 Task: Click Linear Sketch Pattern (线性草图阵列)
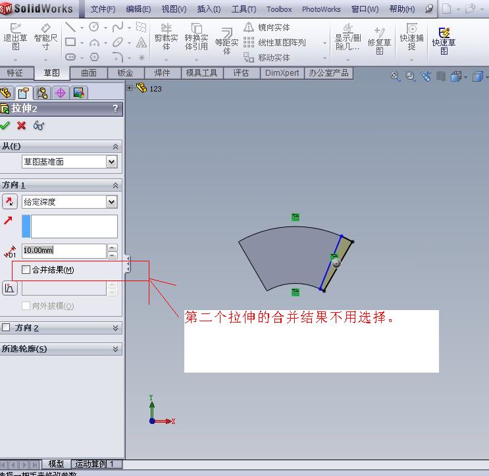tap(274, 42)
